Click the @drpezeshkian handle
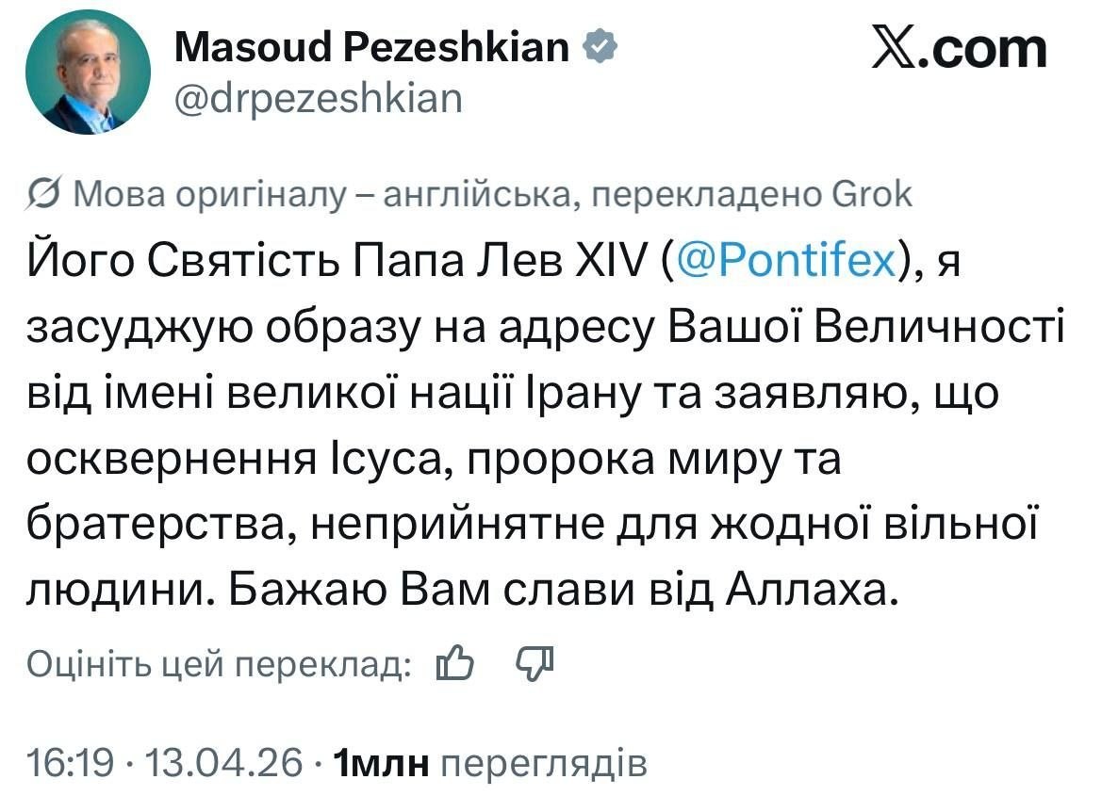1102x812 pixels. 319,97
